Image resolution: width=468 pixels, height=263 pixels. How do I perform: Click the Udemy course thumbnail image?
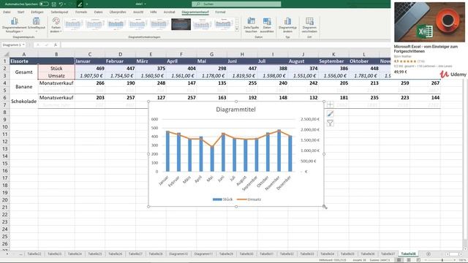point(429,22)
